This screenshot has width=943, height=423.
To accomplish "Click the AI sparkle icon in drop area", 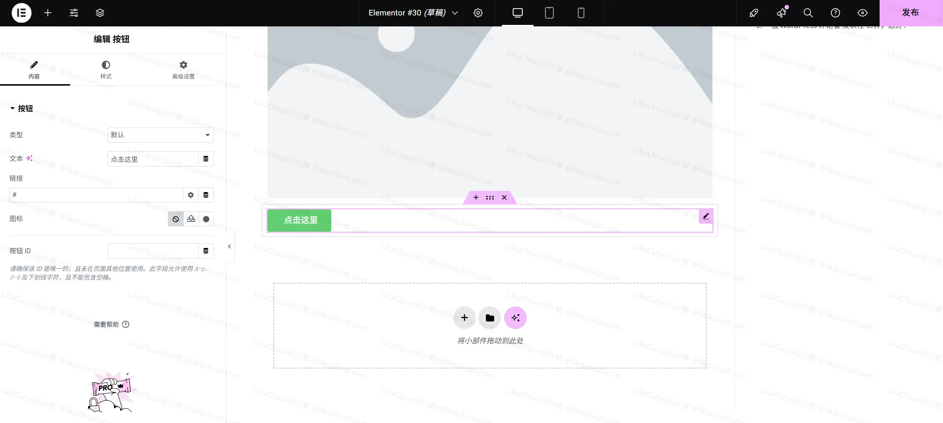I will point(515,318).
